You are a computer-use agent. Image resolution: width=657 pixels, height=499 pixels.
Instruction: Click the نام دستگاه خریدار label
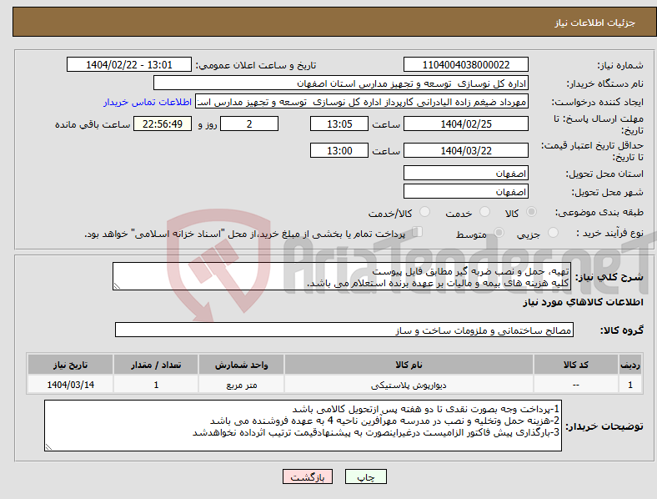604,84
